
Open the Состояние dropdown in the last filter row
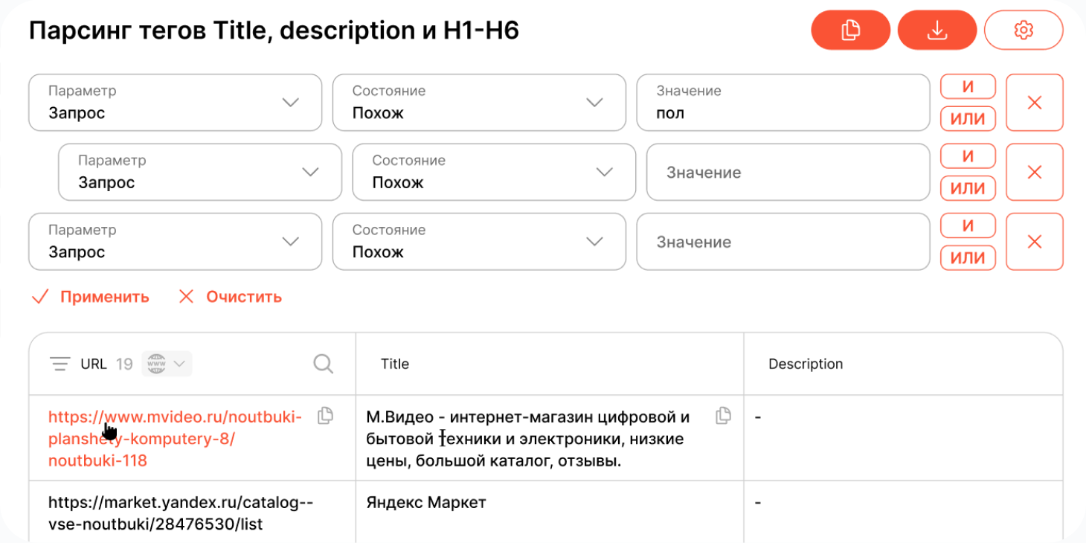[x=479, y=242]
